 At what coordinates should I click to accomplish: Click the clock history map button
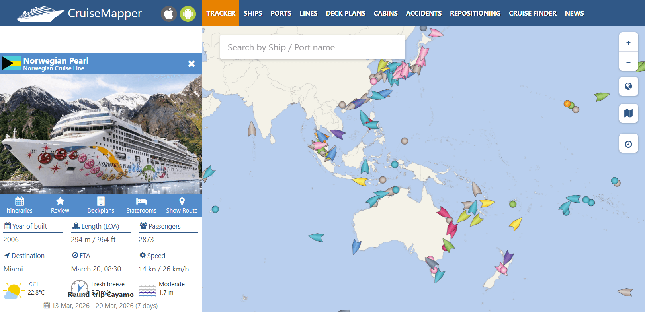pos(629,143)
